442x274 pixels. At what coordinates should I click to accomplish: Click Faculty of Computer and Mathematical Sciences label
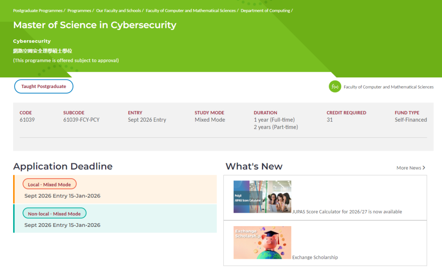(388, 87)
